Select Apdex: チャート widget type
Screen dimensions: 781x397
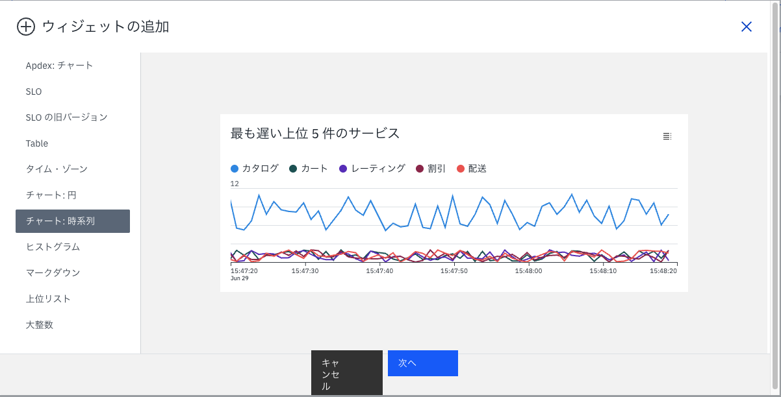click(60, 66)
